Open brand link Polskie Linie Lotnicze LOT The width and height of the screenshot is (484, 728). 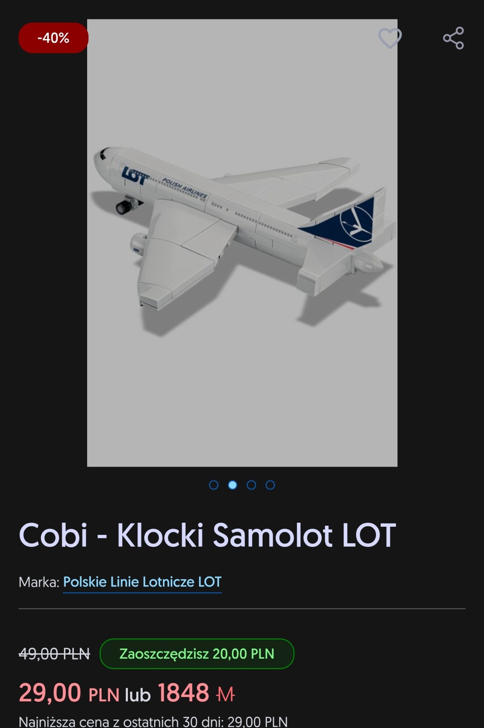click(142, 582)
